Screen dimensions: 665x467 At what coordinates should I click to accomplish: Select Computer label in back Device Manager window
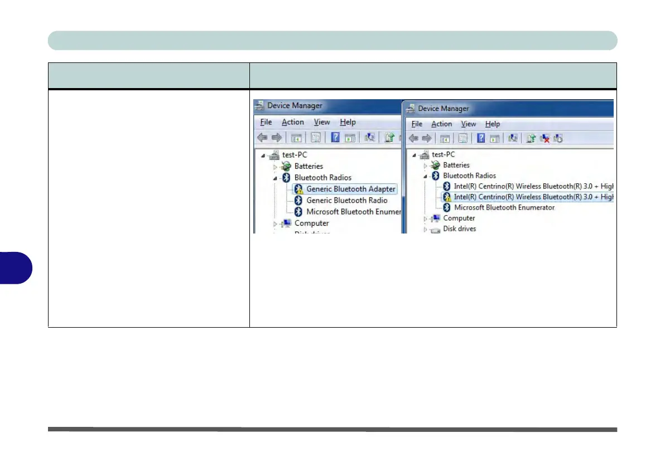click(312, 223)
